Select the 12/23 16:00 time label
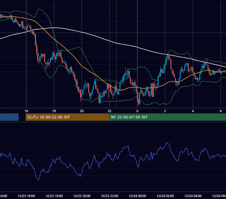This screenshot has width=226, height=199. pos(26,196)
